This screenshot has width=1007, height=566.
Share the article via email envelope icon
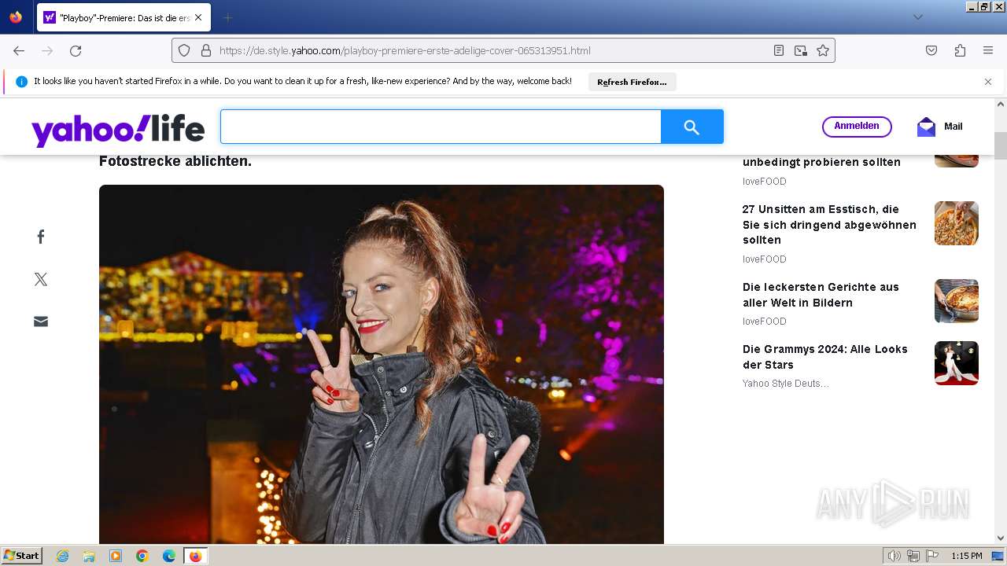pyautogui.click(x=41, y=322)
